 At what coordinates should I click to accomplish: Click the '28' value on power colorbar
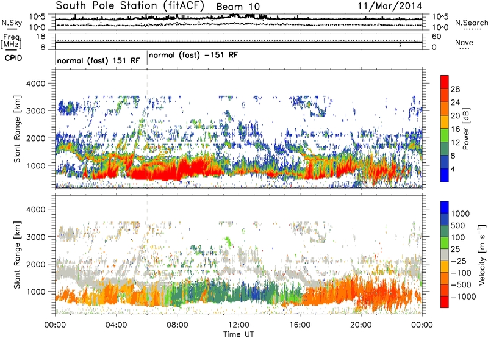[455, 89]
